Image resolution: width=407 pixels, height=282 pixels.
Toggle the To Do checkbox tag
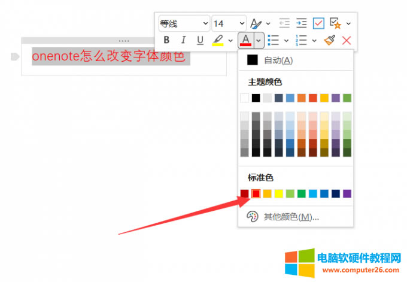coord(318,23)
